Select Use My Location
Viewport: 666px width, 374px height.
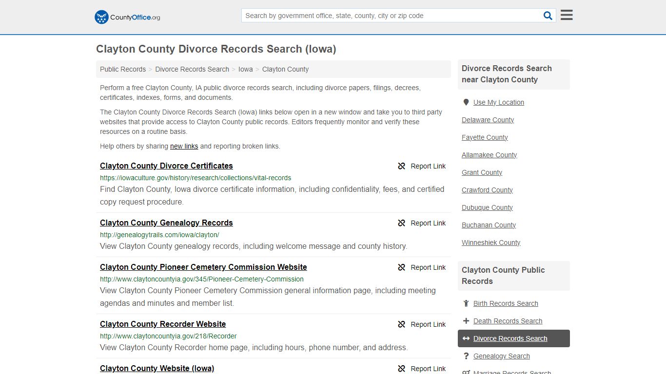pos(499,102)
